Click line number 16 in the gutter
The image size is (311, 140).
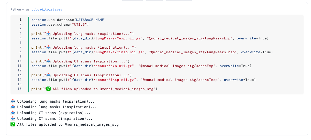[20, 89]
